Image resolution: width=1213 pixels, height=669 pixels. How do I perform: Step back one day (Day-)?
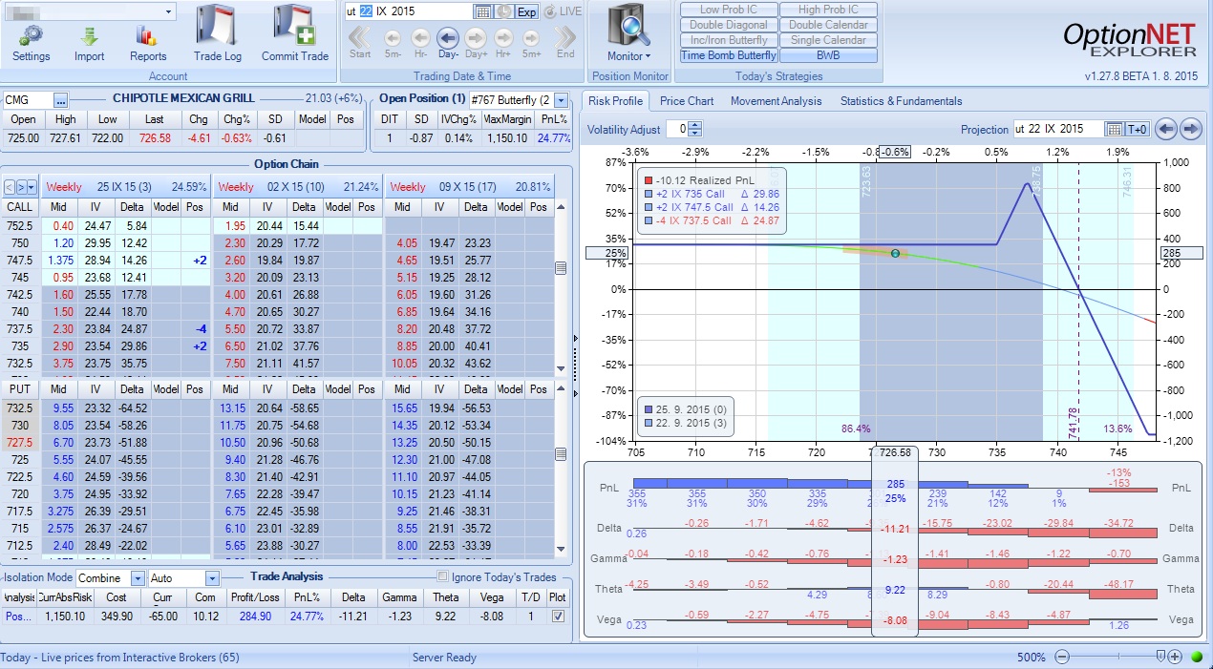[x=448, y=38]
